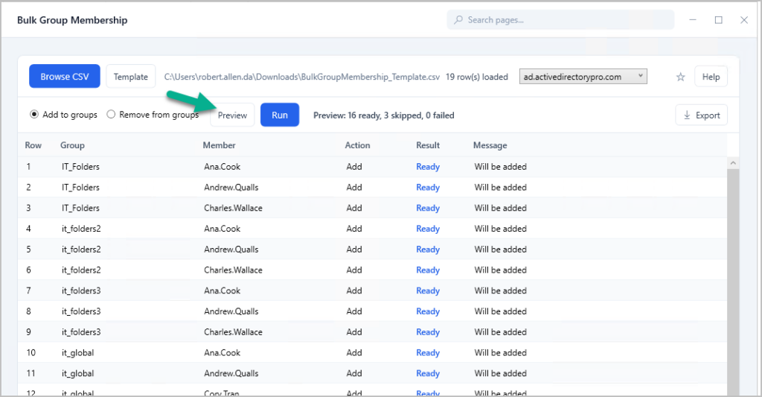Select Andrew.Qualls in row 11

click(231, 373)
